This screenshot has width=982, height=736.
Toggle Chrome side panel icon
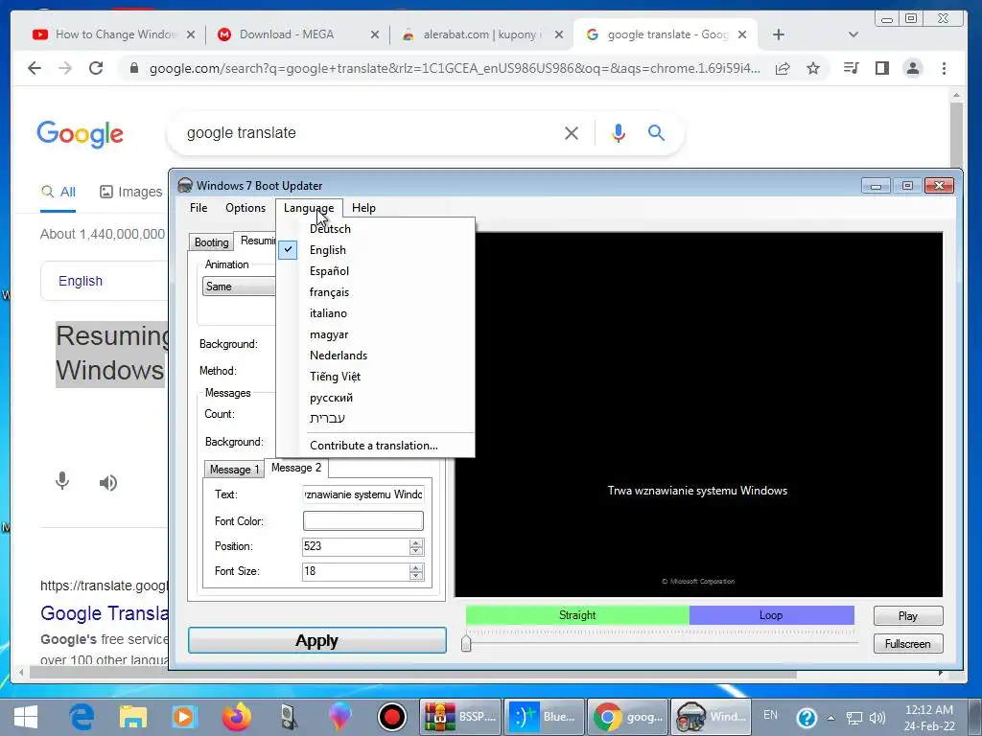point(882,68)
